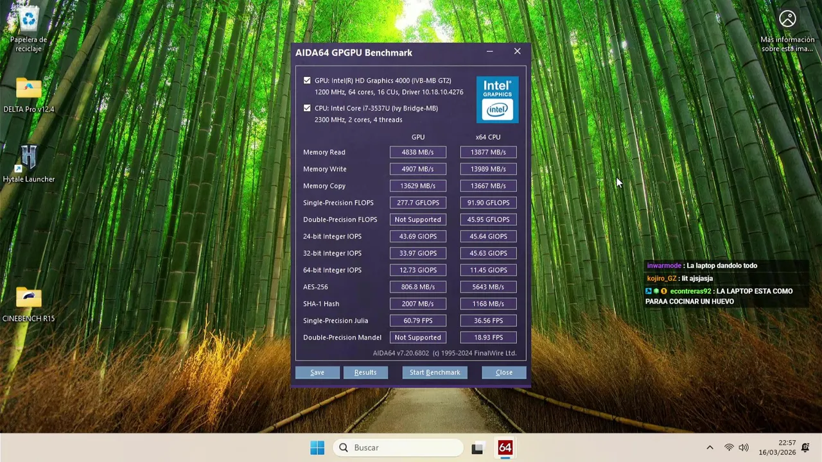
Task: Open the notification bell icon
Action: (x=806, y=447)
